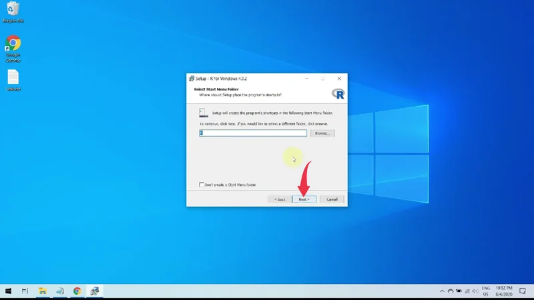
Task: Expand the hidden system tray icons
Action: tap(442, 291)
